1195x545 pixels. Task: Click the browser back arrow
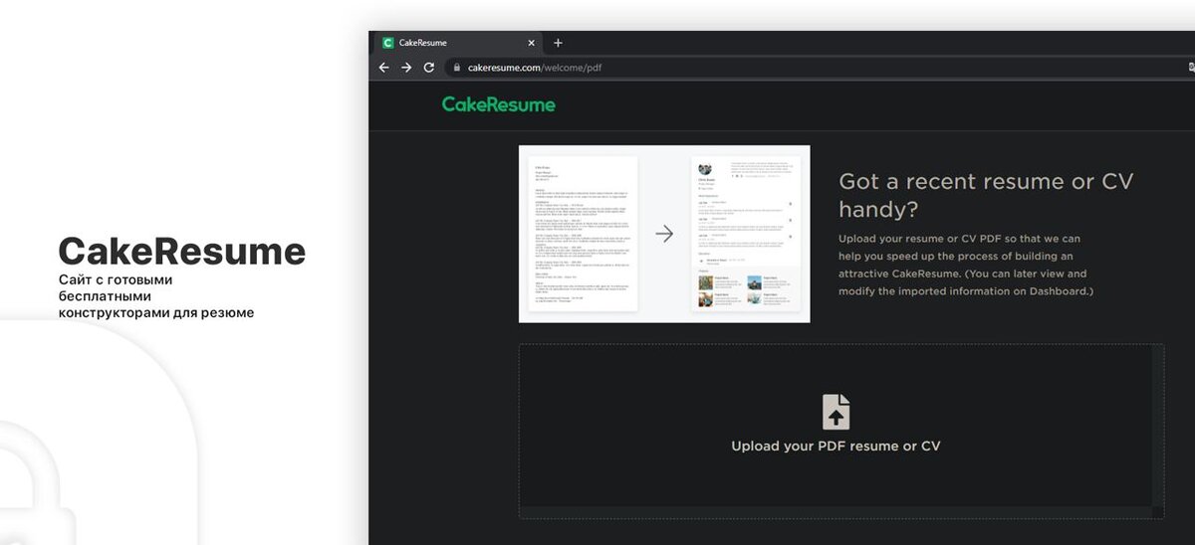pyautogui.click(x=384, y=68)
